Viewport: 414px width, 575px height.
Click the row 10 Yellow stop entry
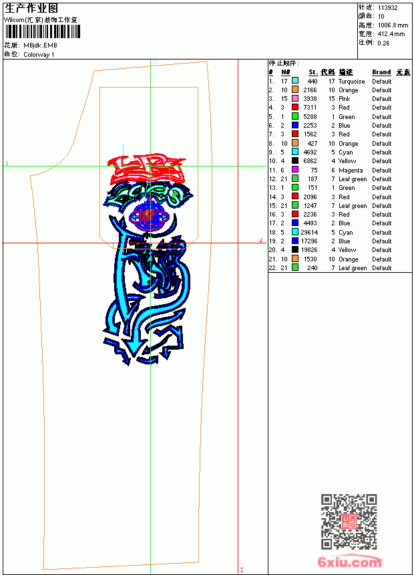coord(330,160)
